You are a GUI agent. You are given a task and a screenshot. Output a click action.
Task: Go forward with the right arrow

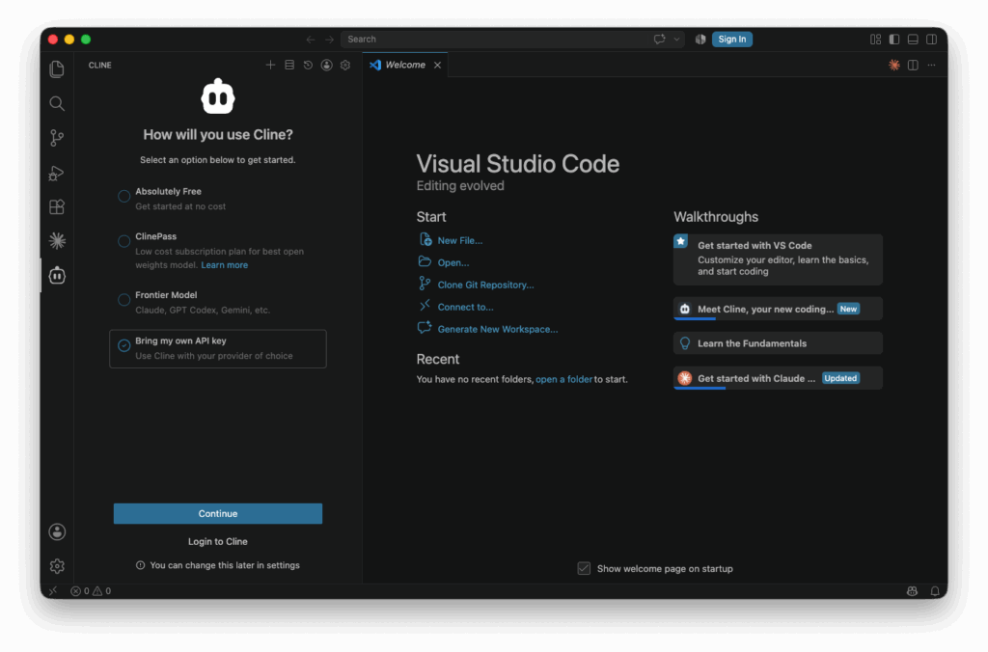click(x=330, y=39)
